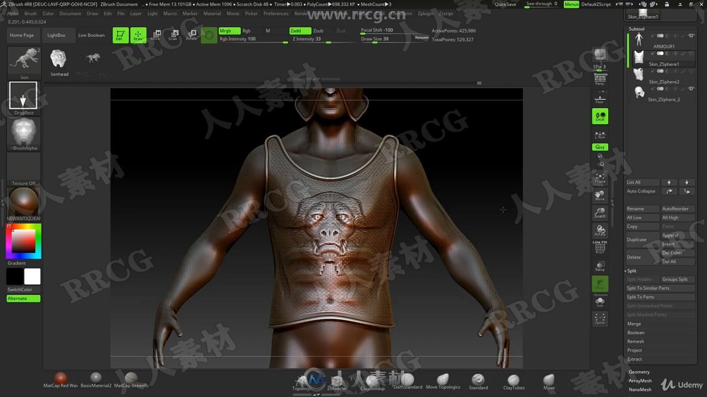Select the DamStandard brush
Image resolution: width=707 pixels, height=397 pixels.
tap(408, 381)
